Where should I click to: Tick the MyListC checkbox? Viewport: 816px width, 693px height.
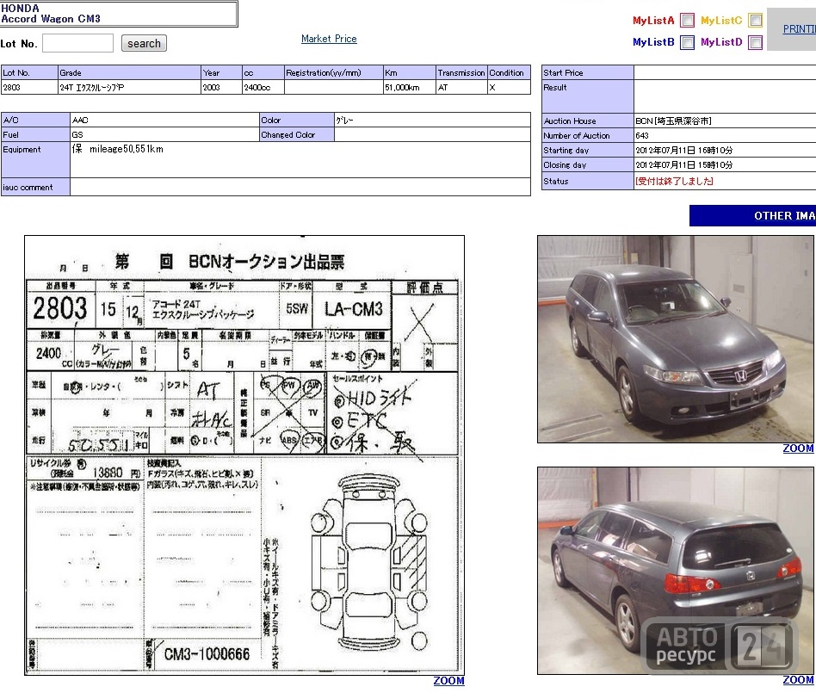click(x=755, y=21)
